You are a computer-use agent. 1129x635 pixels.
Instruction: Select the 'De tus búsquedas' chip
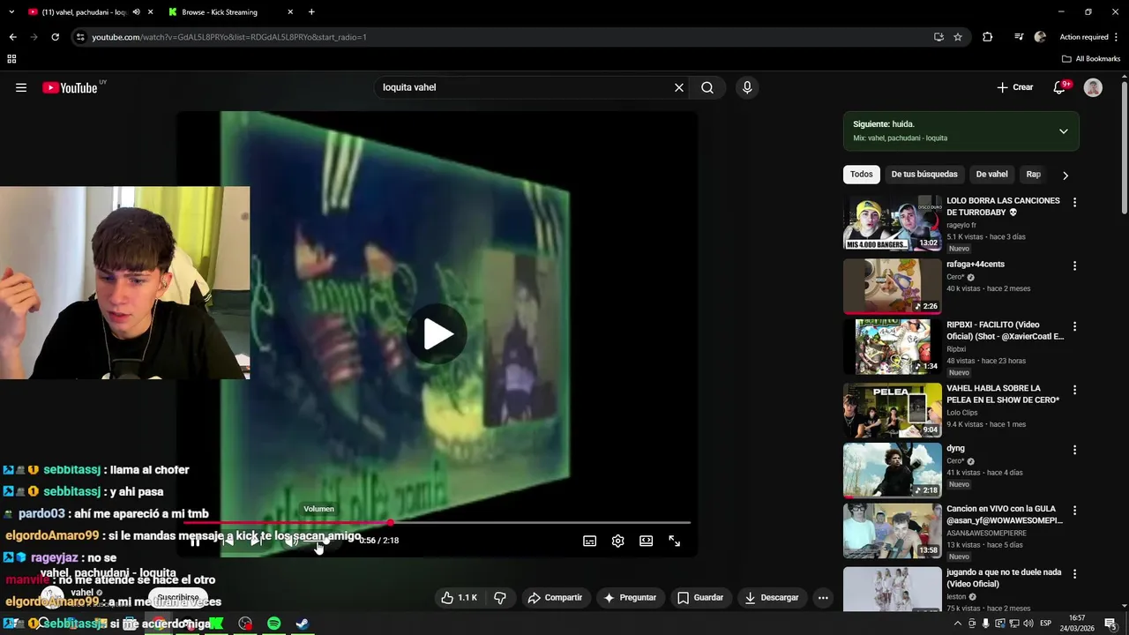tap(924, 174)
